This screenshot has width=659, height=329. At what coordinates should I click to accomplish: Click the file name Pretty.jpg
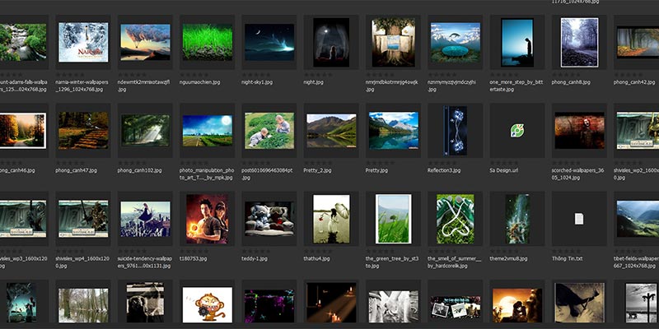point(376,170)
